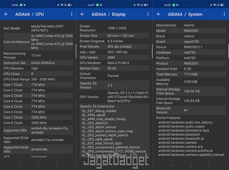Tap battery icon in System screen status bar
The image size is (229, 170).
click(x=223, y=5)
